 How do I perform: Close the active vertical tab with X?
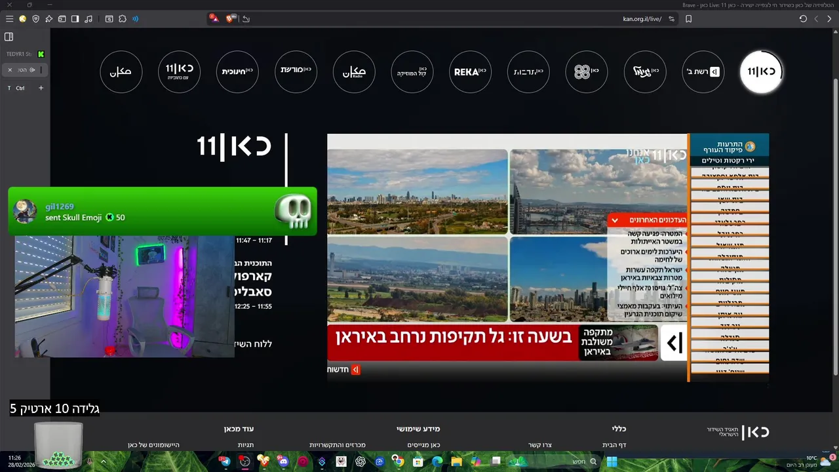point(10,69)
